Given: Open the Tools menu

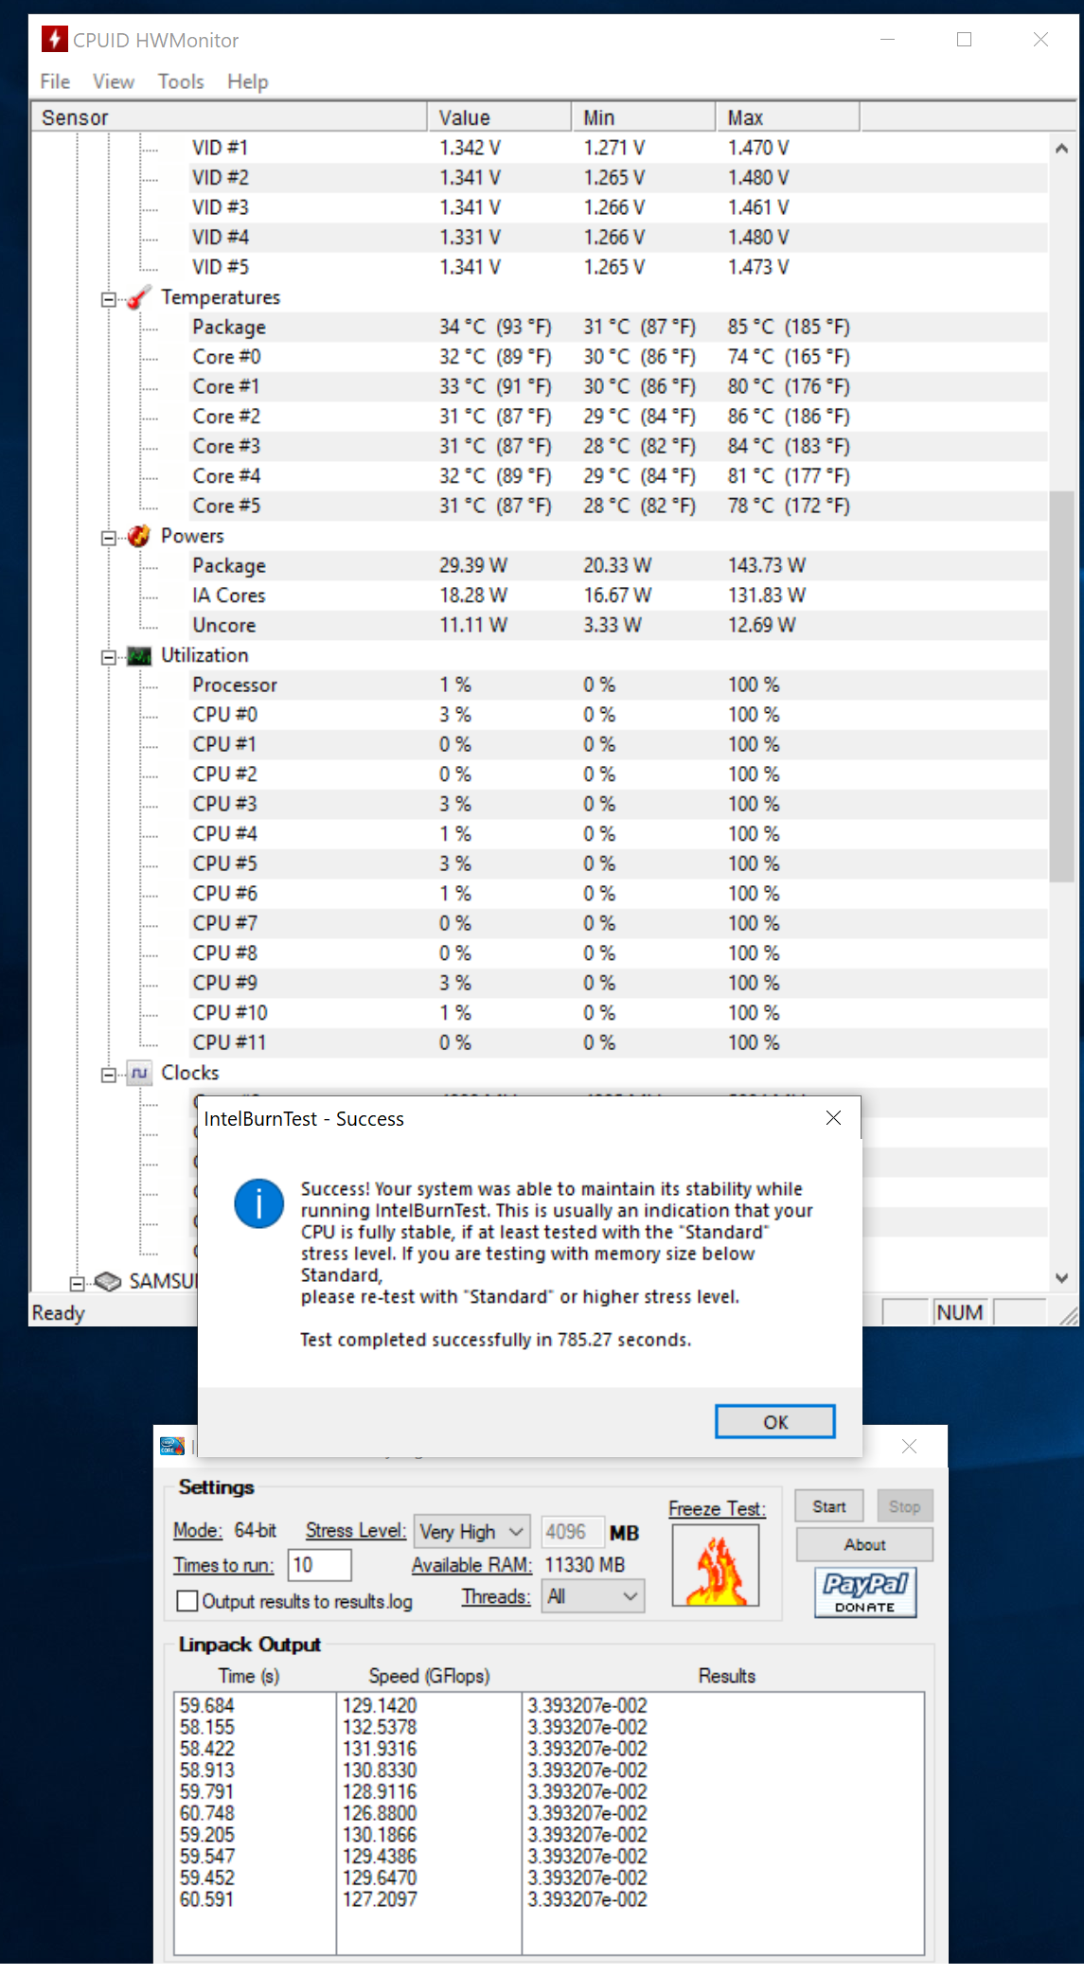Looking at the screenshot, I should pyautogui.click(x=180, y=81).
